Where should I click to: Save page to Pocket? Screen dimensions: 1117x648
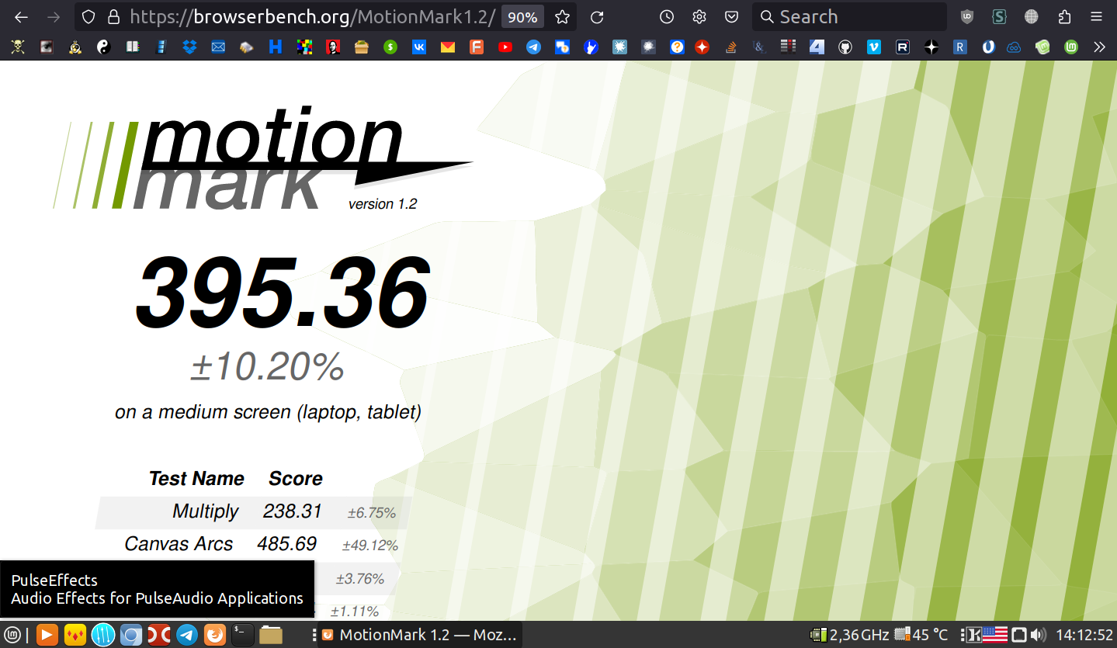[732, 17]
